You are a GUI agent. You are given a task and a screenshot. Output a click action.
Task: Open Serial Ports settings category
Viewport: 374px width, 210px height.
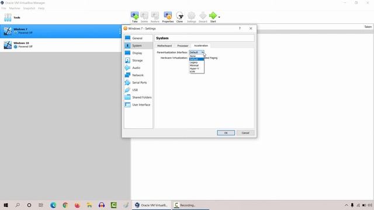pyautogui.click(x=138, y=82)
